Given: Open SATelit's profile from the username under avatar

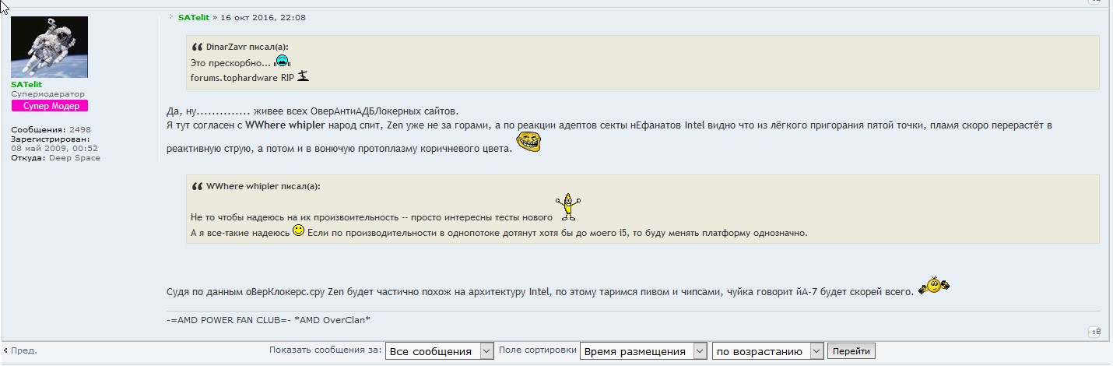Looking at the screenshot, I should [x=26, y=84].
